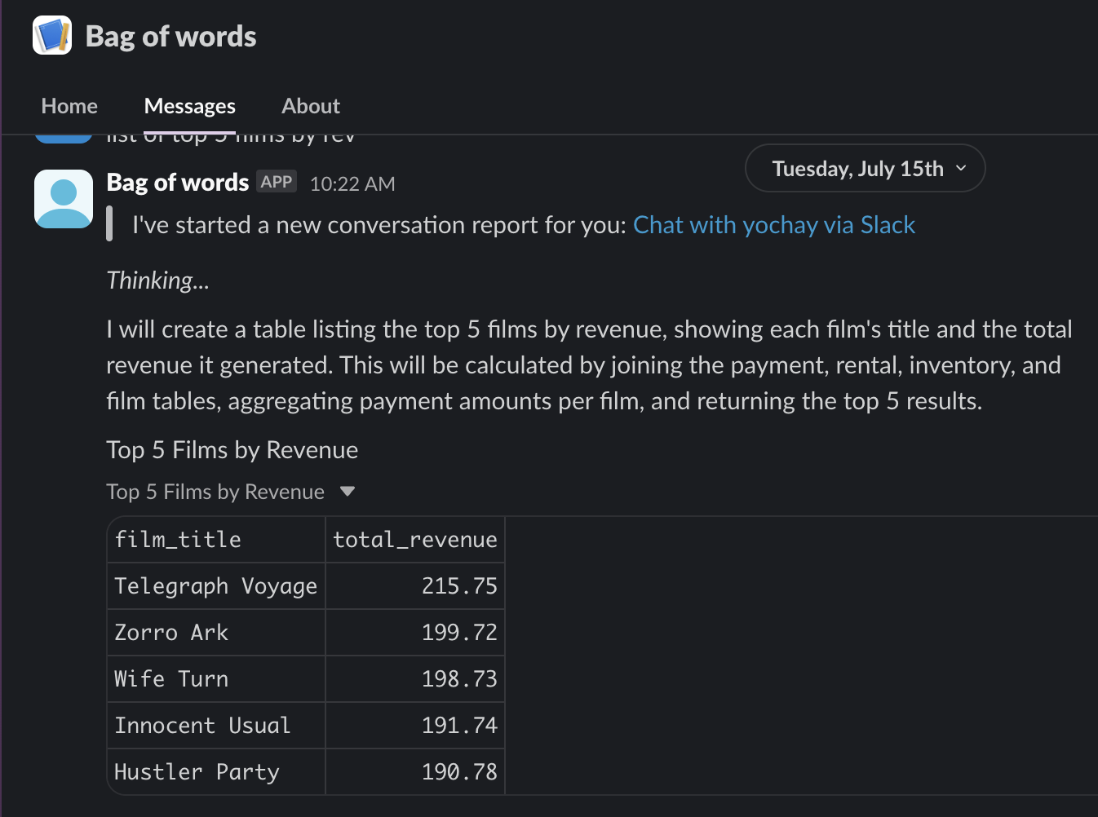Click the APP badge next to sender

[277, 182]
